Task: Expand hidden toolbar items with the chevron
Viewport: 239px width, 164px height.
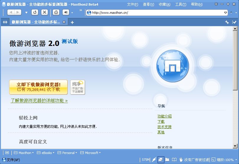Action: 81,10
